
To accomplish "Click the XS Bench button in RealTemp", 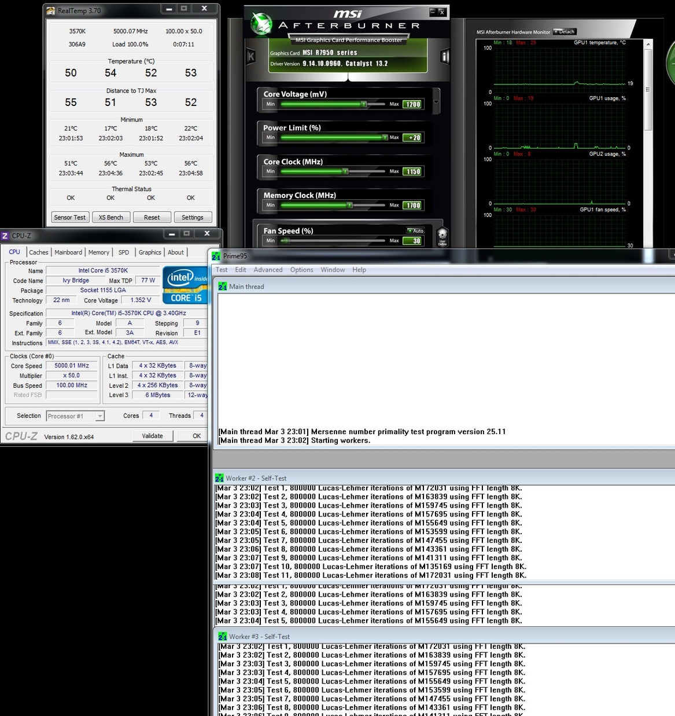I will pyautogui.click(x=110, y=217).
